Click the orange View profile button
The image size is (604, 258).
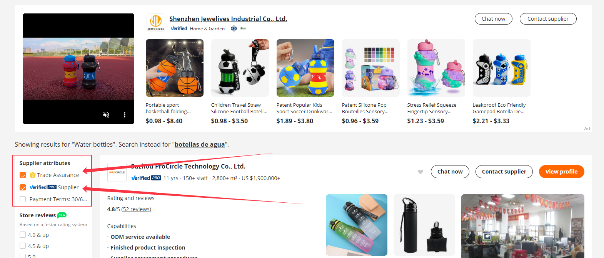[x=562, y=172]
